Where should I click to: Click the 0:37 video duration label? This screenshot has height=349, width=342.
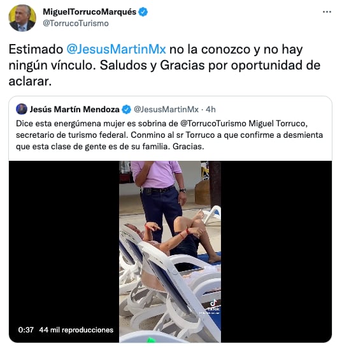point(26,330)
